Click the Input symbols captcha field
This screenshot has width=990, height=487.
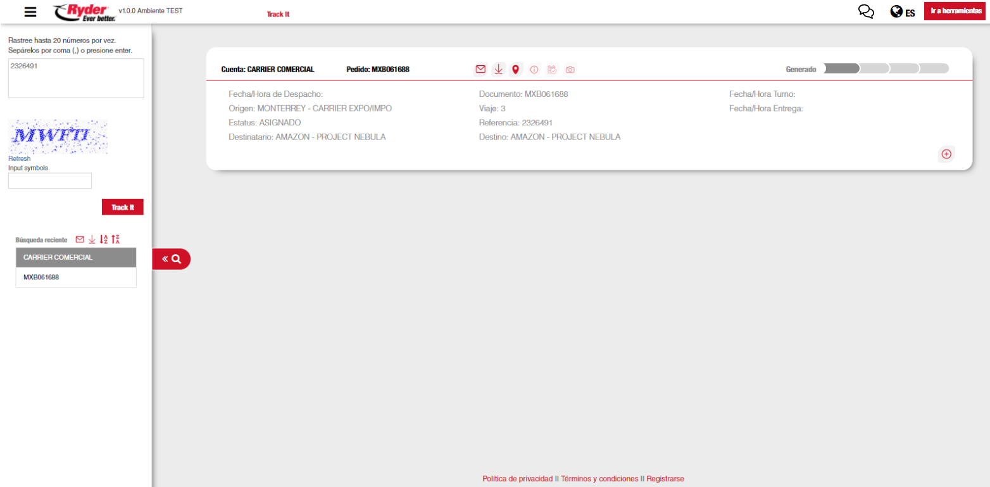tap(50, 181)
